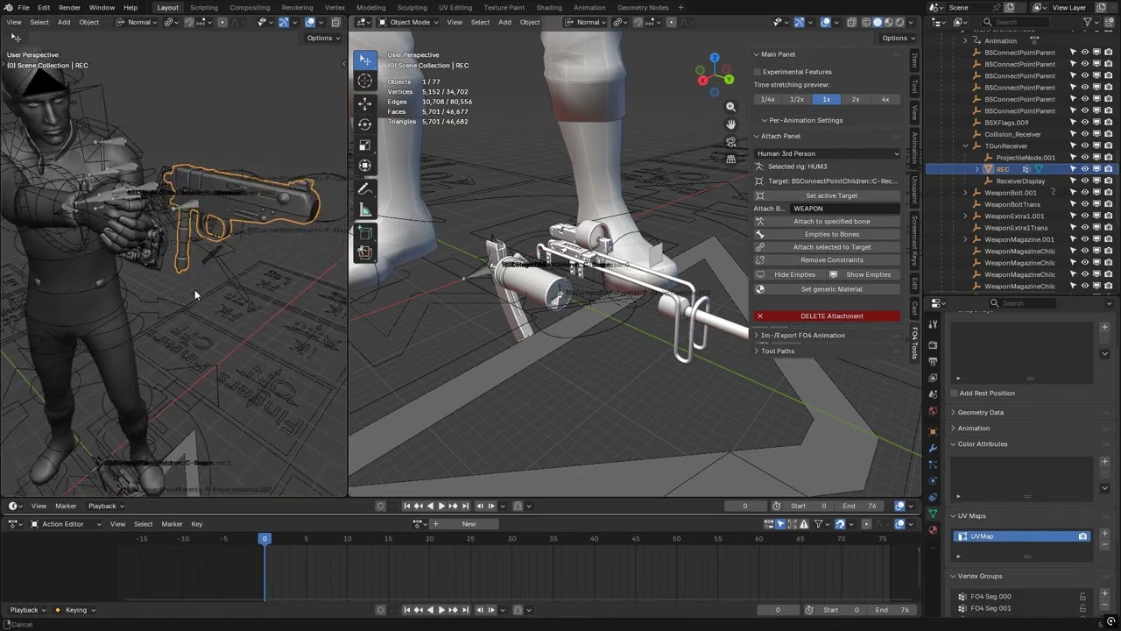Click the blue playhead at frame 0
Screen dimensions: 1121x631
tap(264, 538)
